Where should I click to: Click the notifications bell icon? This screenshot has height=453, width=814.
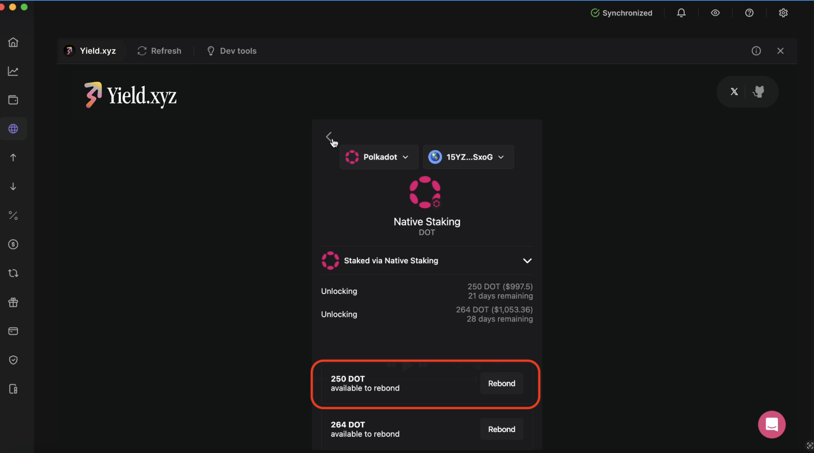click(x=681, y=13)
